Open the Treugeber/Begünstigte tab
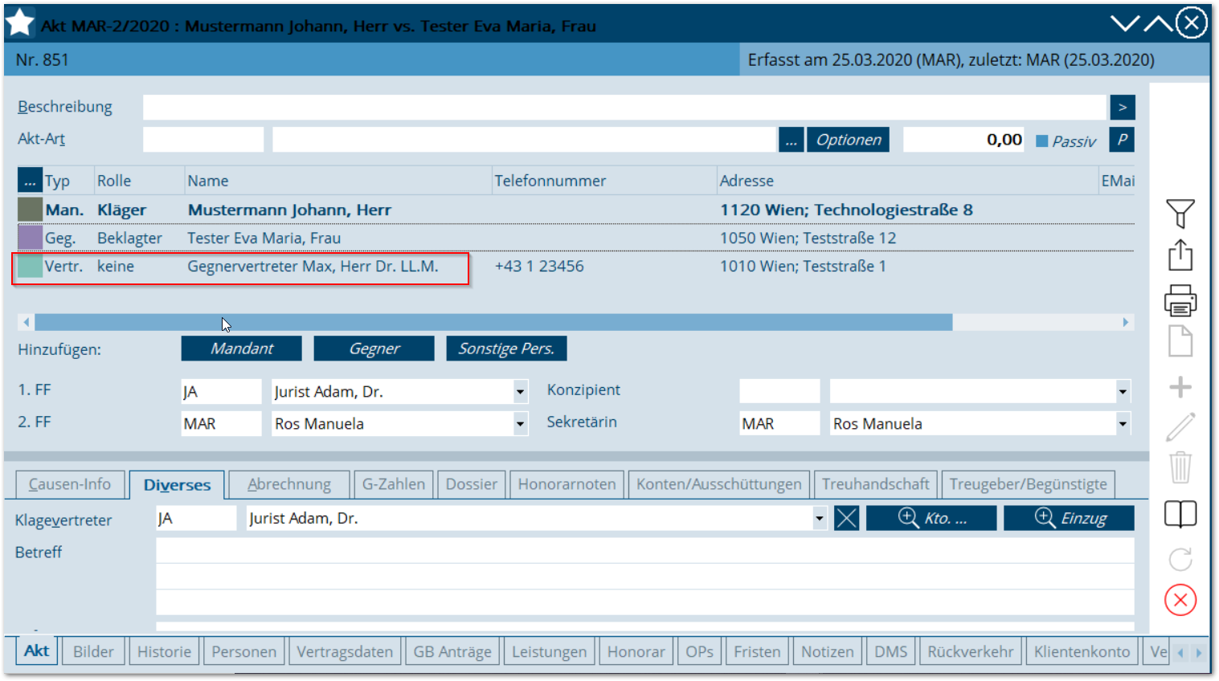Image resolution: width=1219 pixels, height=681 pixels. (x=1028, y=484)
